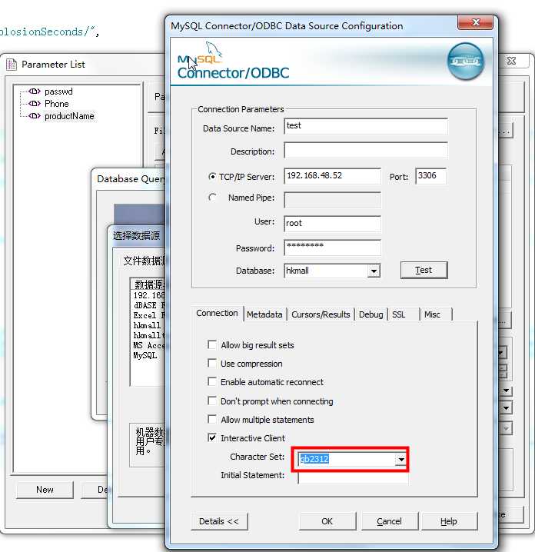The height and width of the screenshot is (552, 535).
Task: Open the Cursors/Results tab
Action: point(321,314)
